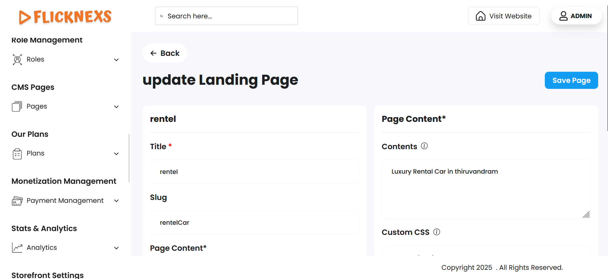Screen dimensions: 608x279
Task: Click the magnifier icon in search box
Action: pos(162,16)
